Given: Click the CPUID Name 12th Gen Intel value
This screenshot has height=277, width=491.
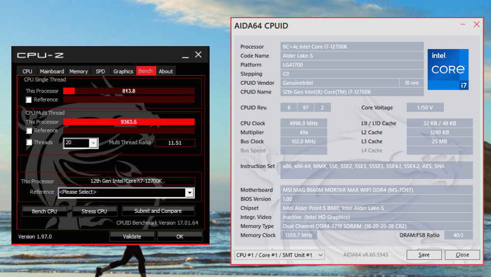Looking at the screenshot, I should click(352, 92).
